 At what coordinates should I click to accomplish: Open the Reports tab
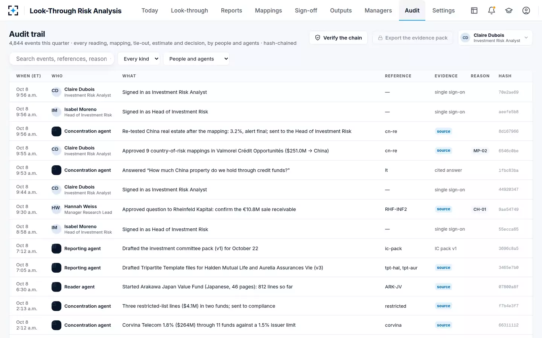click(231, 11)
